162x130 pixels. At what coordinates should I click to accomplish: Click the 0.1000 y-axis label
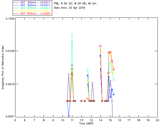tap(10, 19)
